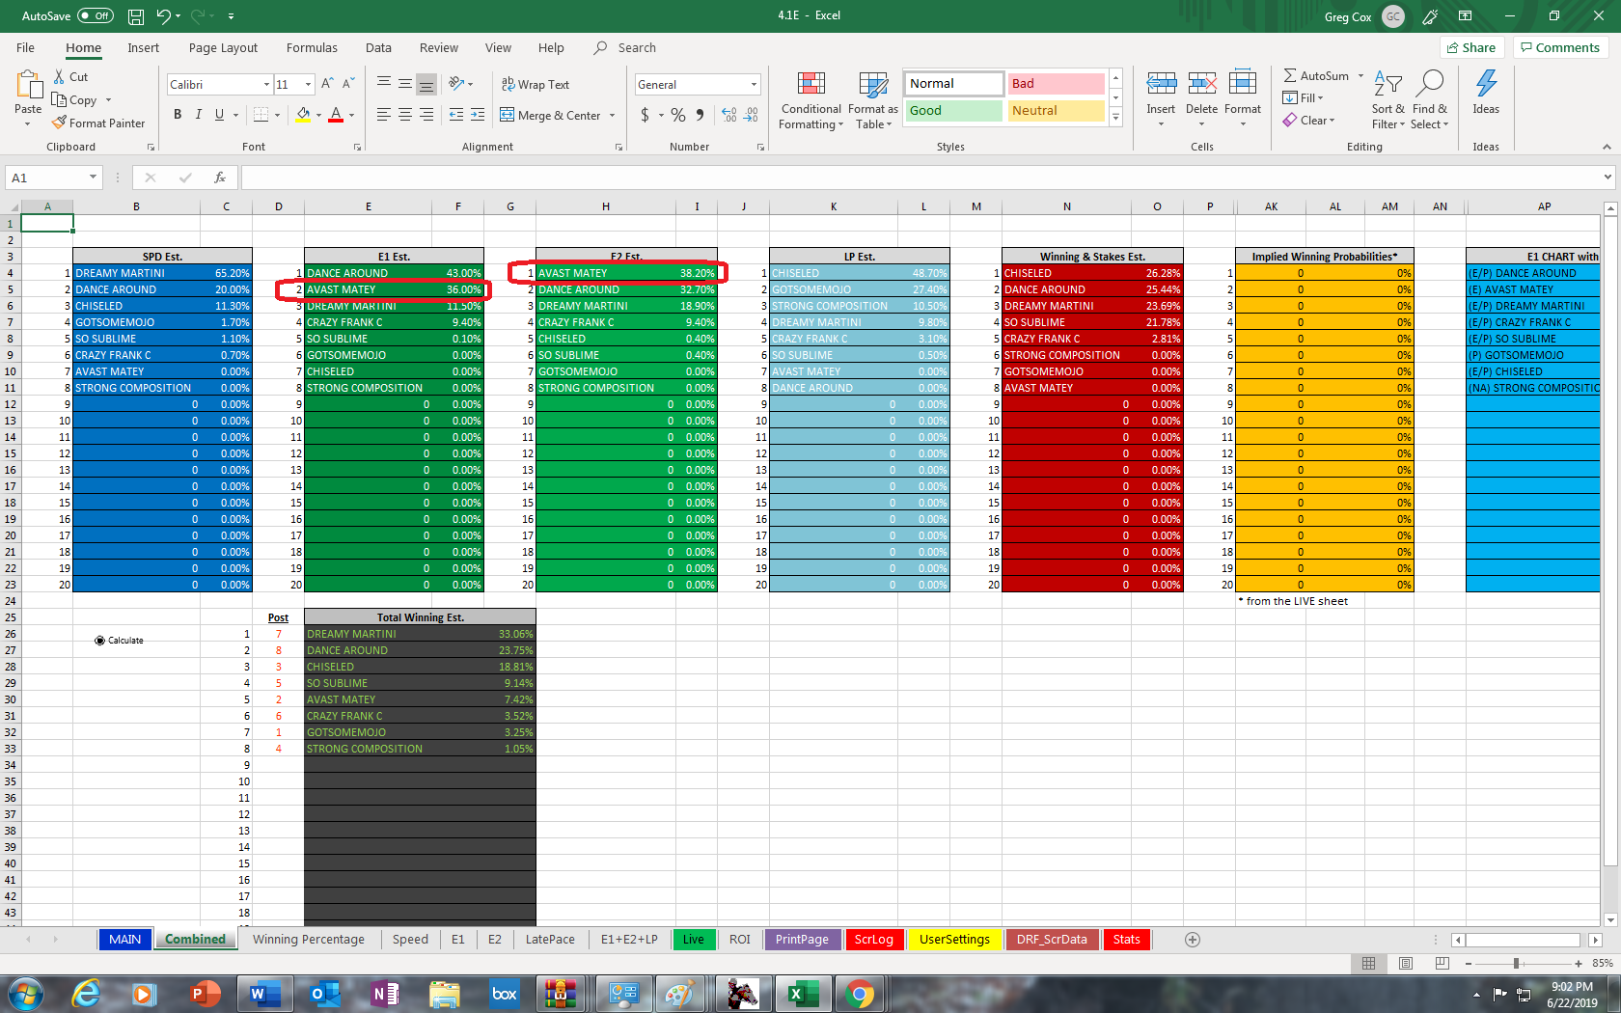Image resolution: width=1621 pixels, height=1013 pixels.
Task: Open the Comments pane button
Action: point(1559,47)
